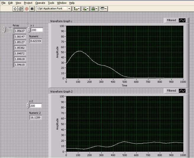Click the Filtered plot swatch of Waveform Graph 1
Screen dimensions: 194x158
pos(182,20)
